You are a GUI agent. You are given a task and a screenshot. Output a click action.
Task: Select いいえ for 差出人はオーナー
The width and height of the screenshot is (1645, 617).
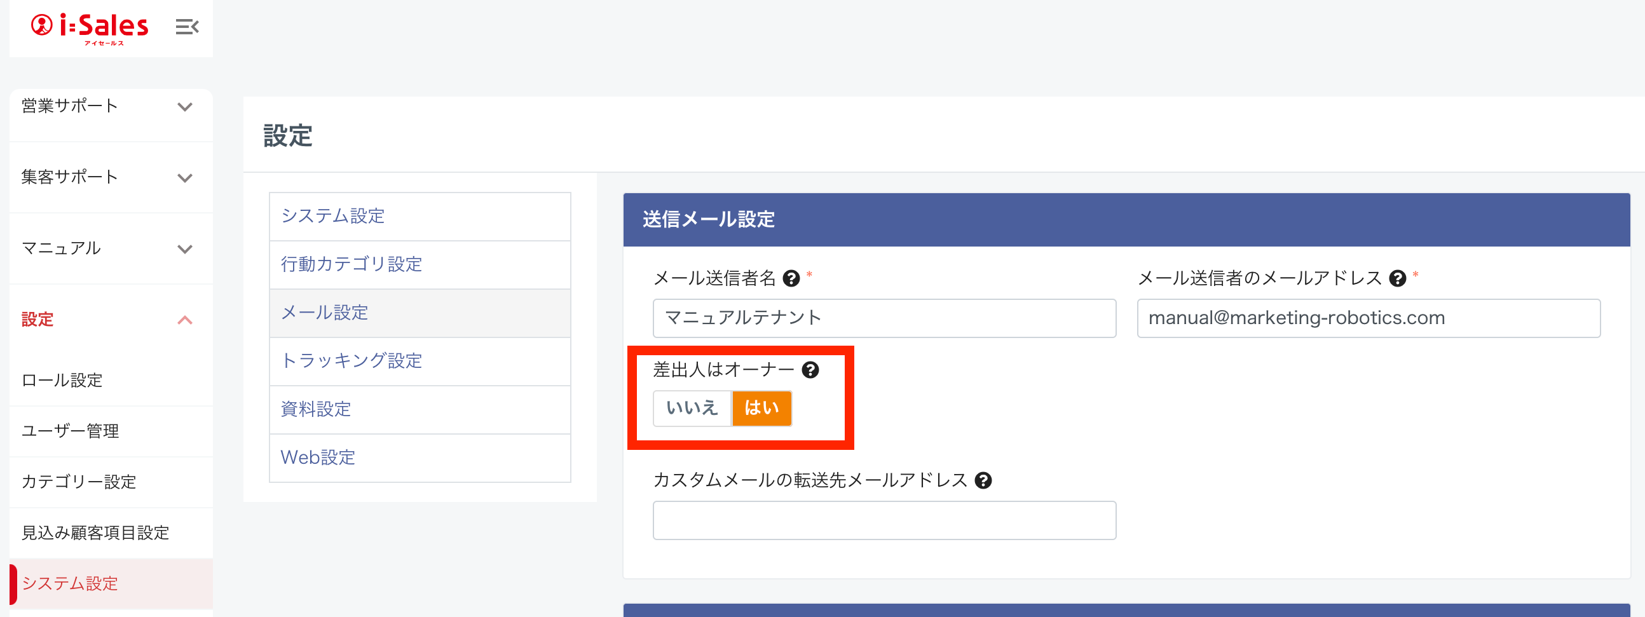[x=692, y=407]
